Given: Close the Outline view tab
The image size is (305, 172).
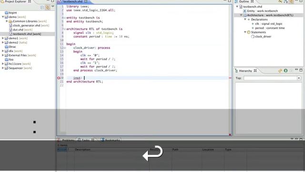Looking at the screenshot, I should click(x=252, y=1).
